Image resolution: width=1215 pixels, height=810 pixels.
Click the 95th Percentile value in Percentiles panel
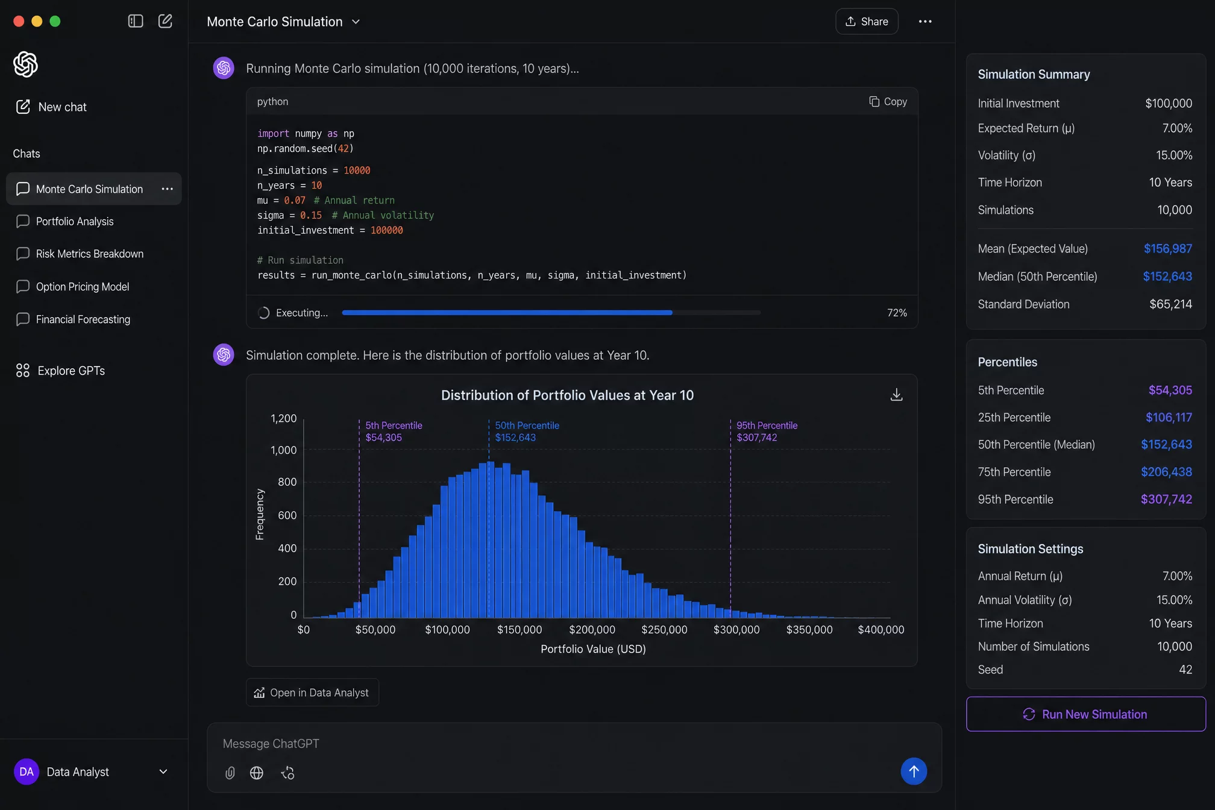pos(1166,499)
